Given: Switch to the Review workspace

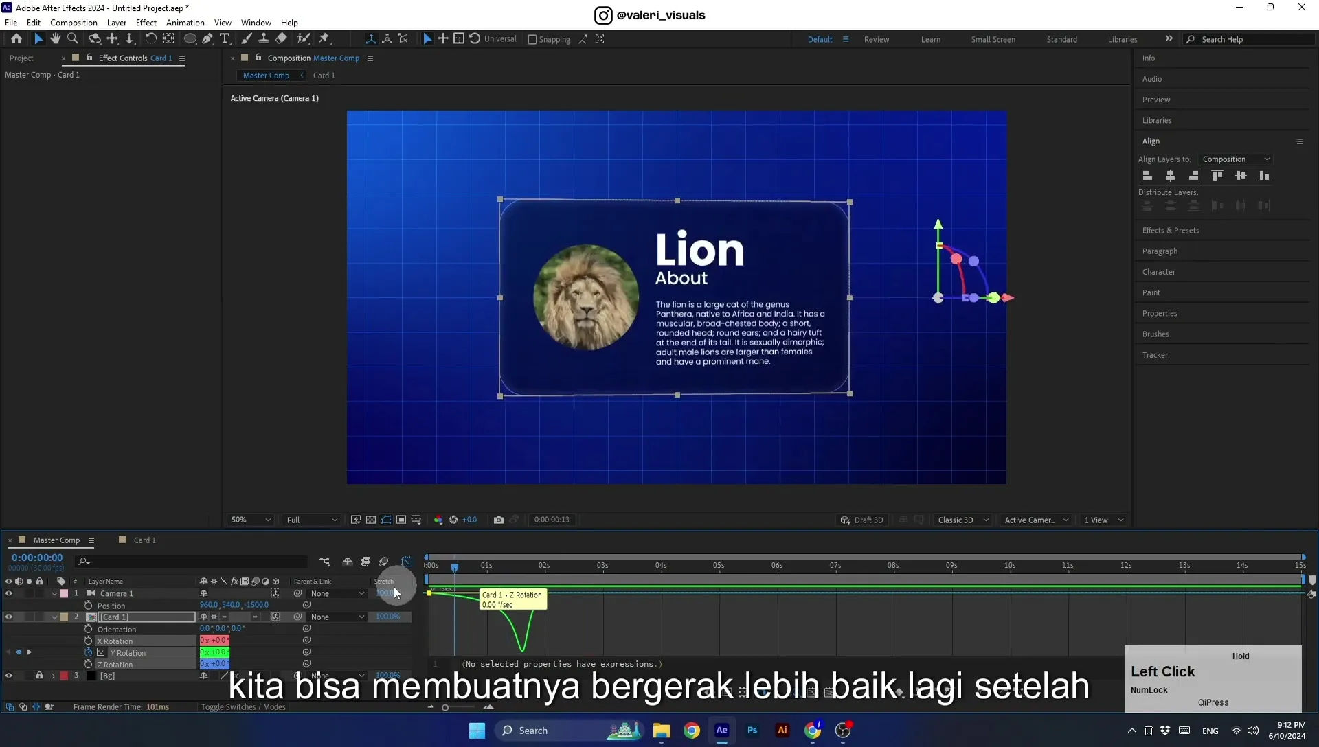Looking at the screenshot, I should point(876,39).
